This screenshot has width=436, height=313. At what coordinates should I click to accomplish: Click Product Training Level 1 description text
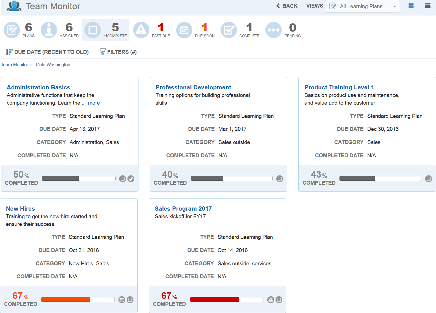coord(352,99)
